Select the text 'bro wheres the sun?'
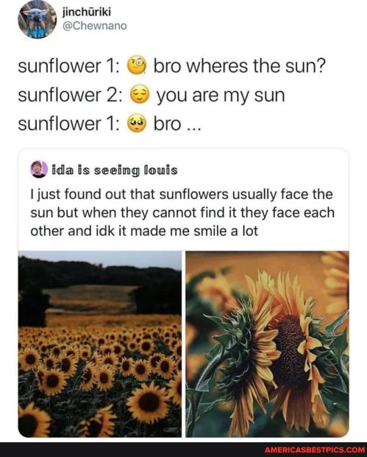This screenshot has height=457, width=367. (238, 66)
